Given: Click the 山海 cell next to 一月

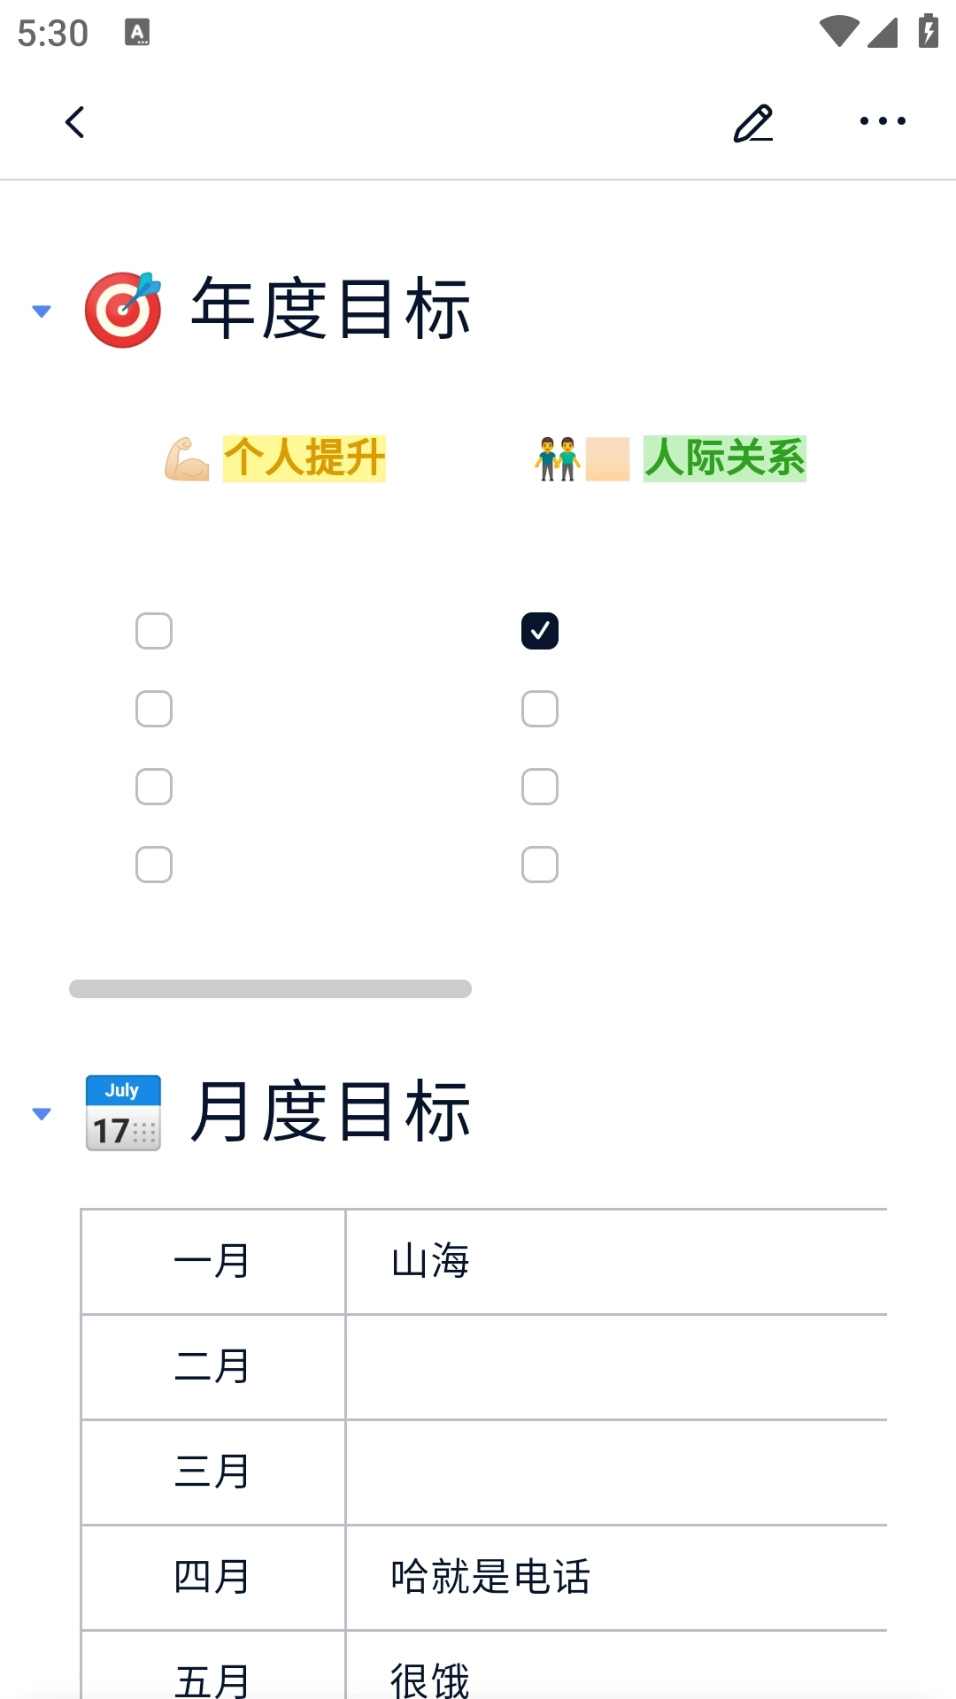Looking at the screenshot, I should 431,1262.
